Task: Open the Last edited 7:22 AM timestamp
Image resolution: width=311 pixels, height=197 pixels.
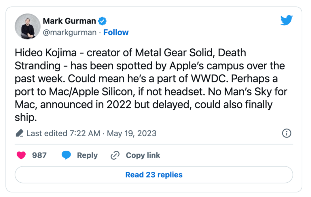Action: point(63,133)
